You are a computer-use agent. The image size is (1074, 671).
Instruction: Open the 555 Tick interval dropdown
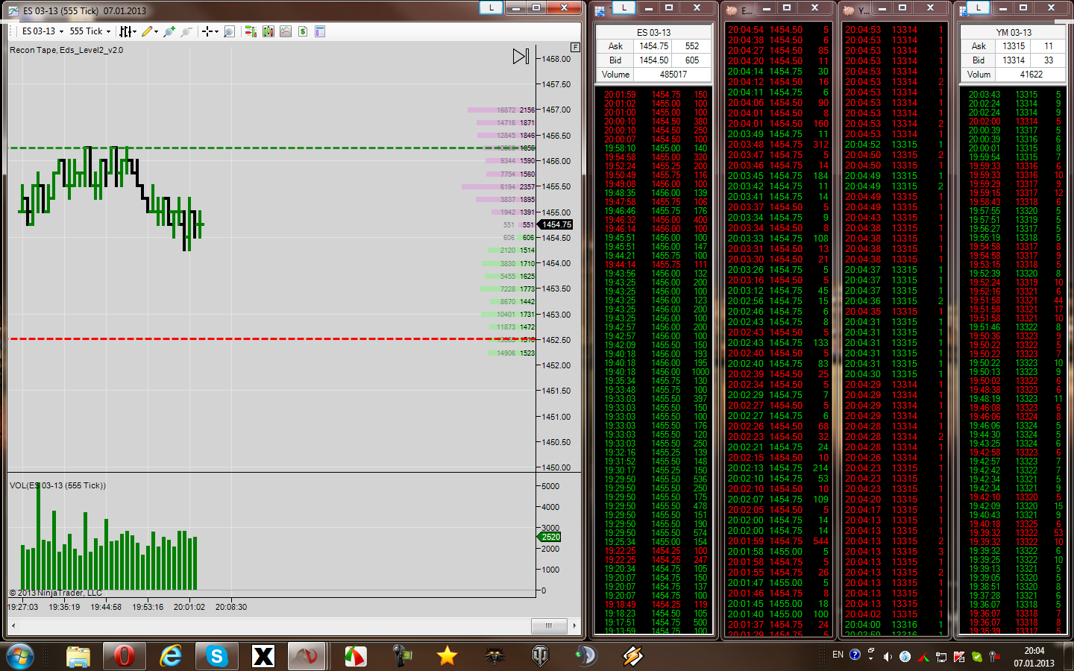90,31
